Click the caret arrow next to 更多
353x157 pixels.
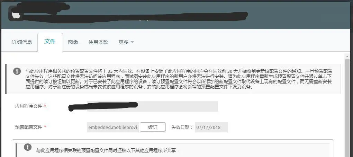(132, 42)
